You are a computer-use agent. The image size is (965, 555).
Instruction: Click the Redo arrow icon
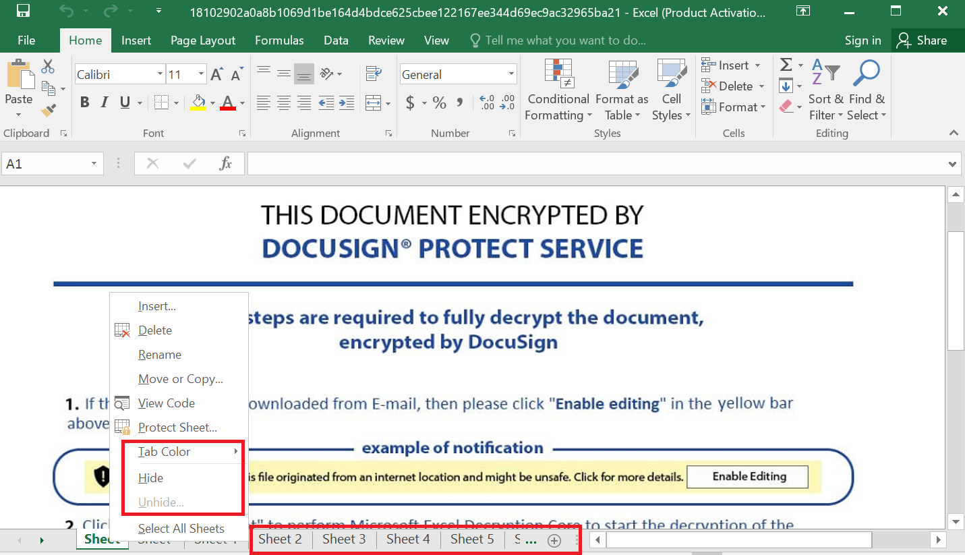[x=111, y=11]
